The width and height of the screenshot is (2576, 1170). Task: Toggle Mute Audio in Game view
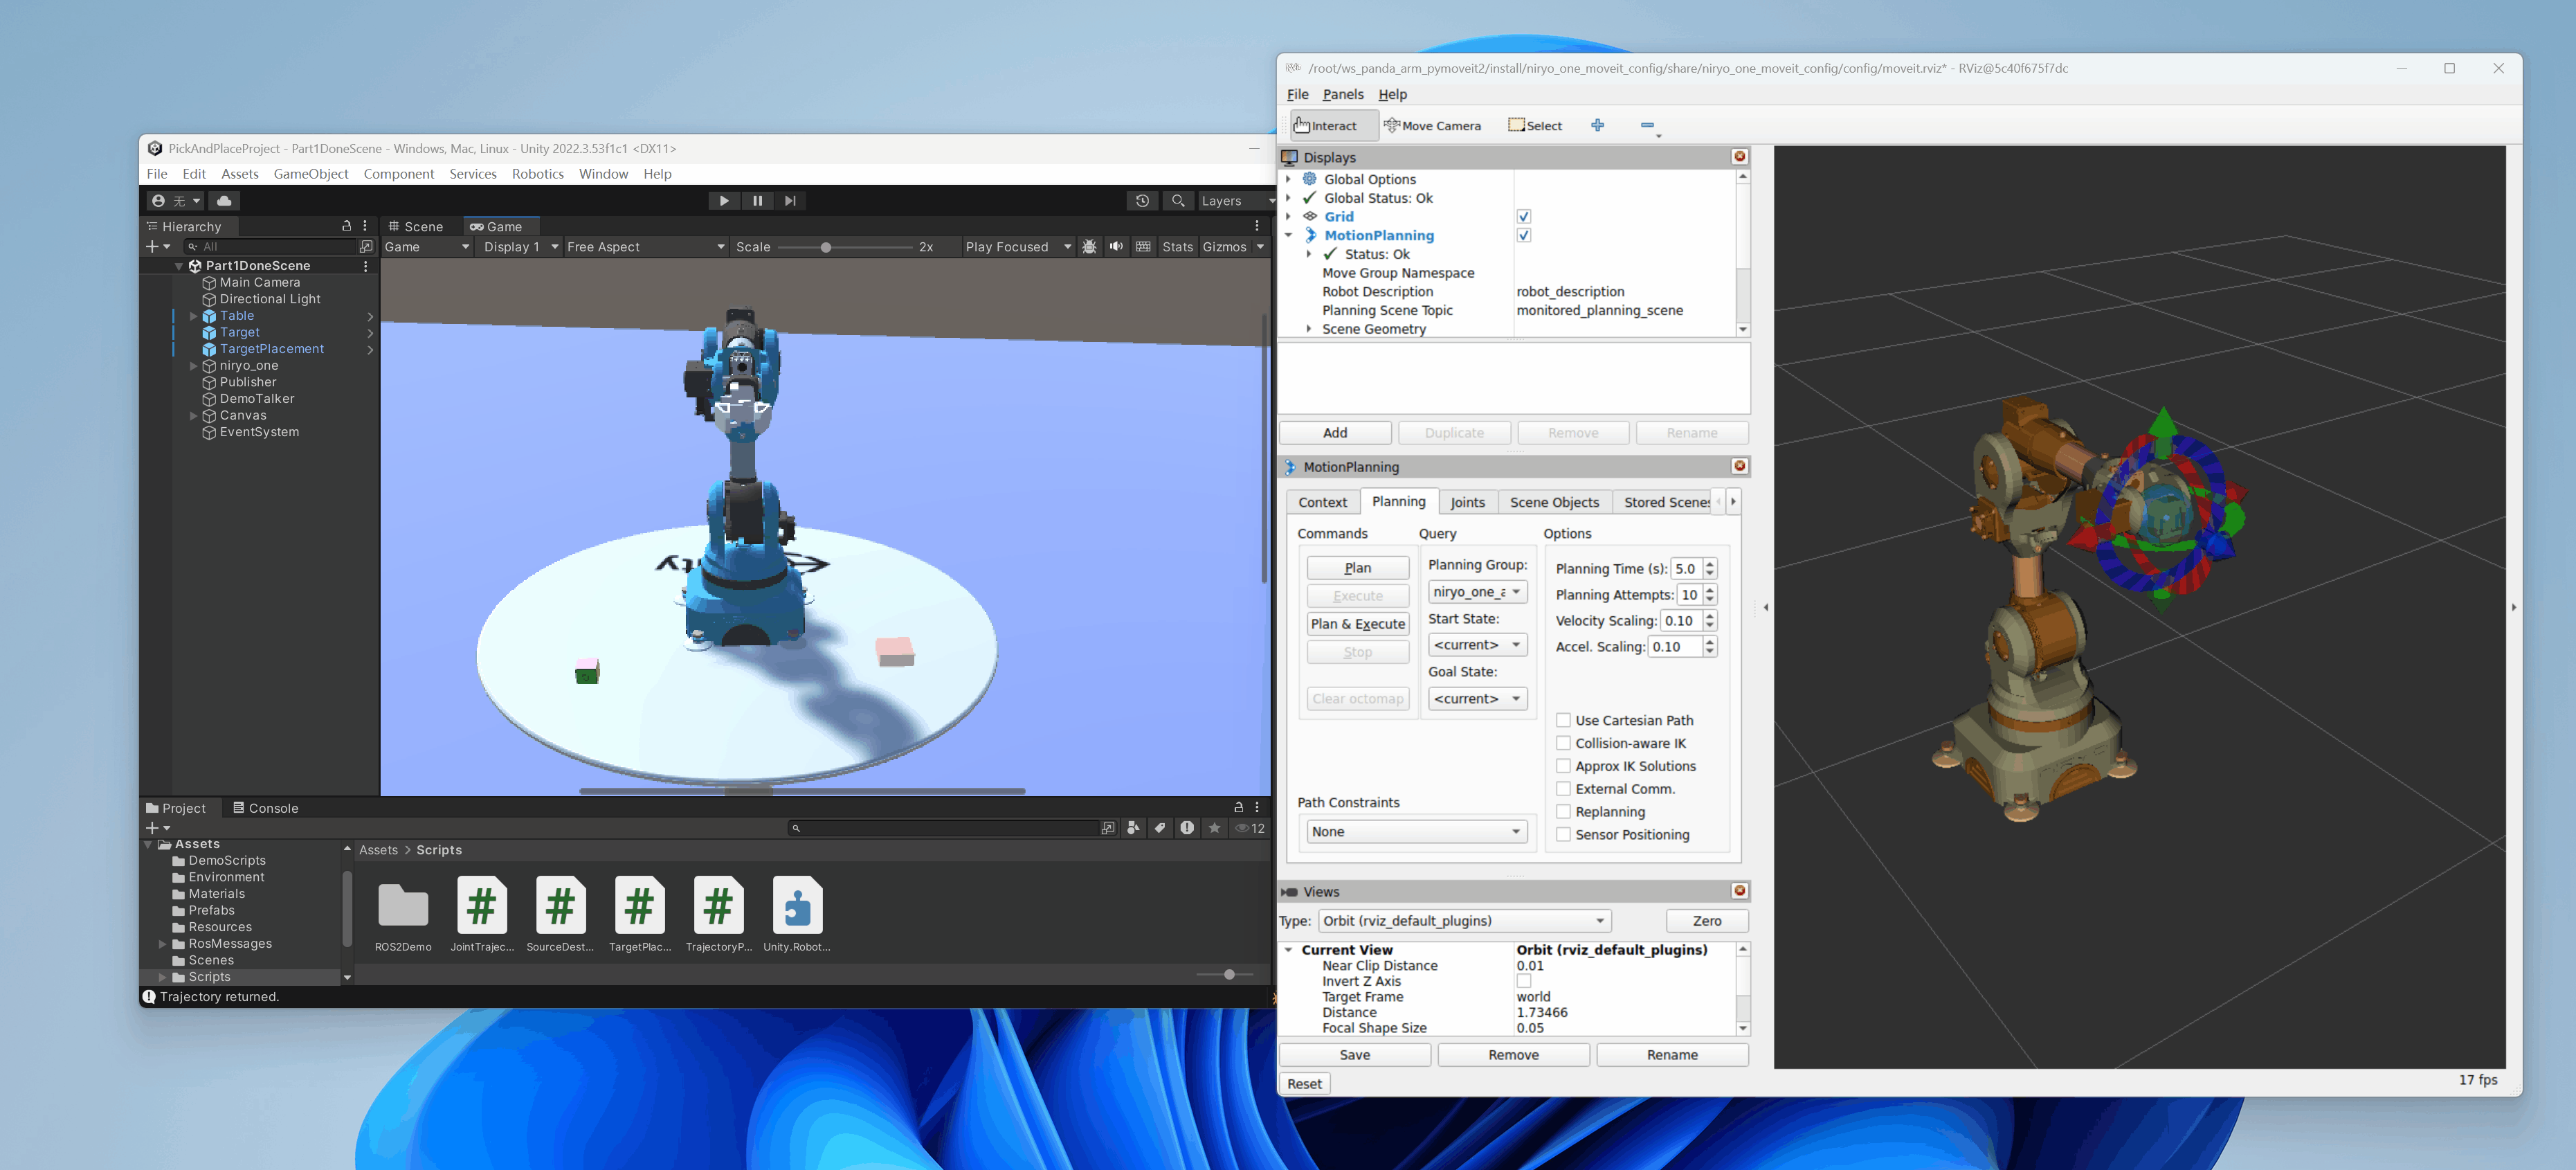pos(1116,247)
